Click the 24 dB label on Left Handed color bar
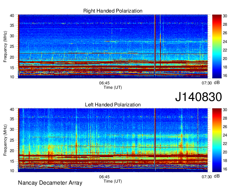The image size is (231, 187). pos(225,135)
